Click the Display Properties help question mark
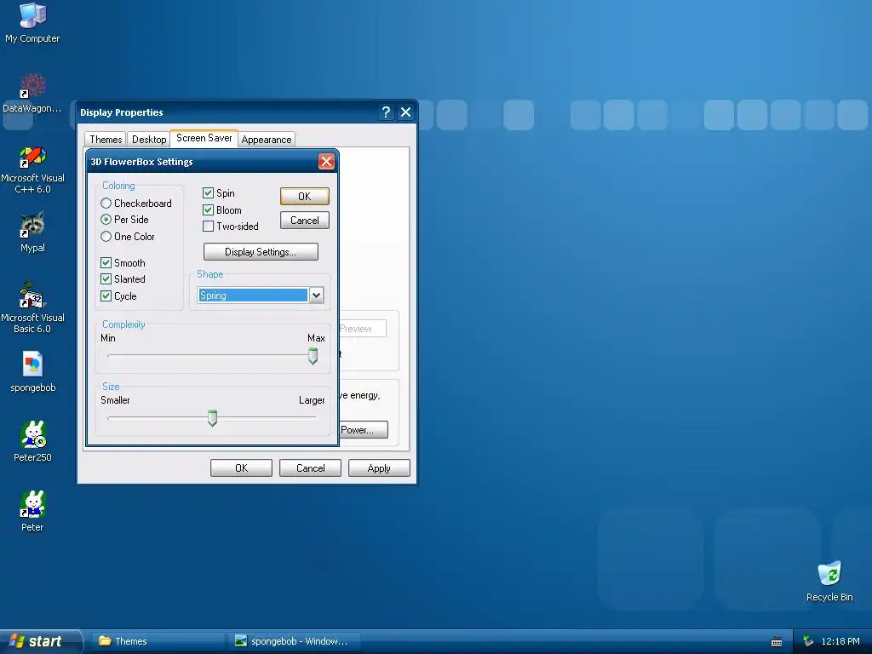This screenshot has width=872, height=654. click(x=386, y=112)
